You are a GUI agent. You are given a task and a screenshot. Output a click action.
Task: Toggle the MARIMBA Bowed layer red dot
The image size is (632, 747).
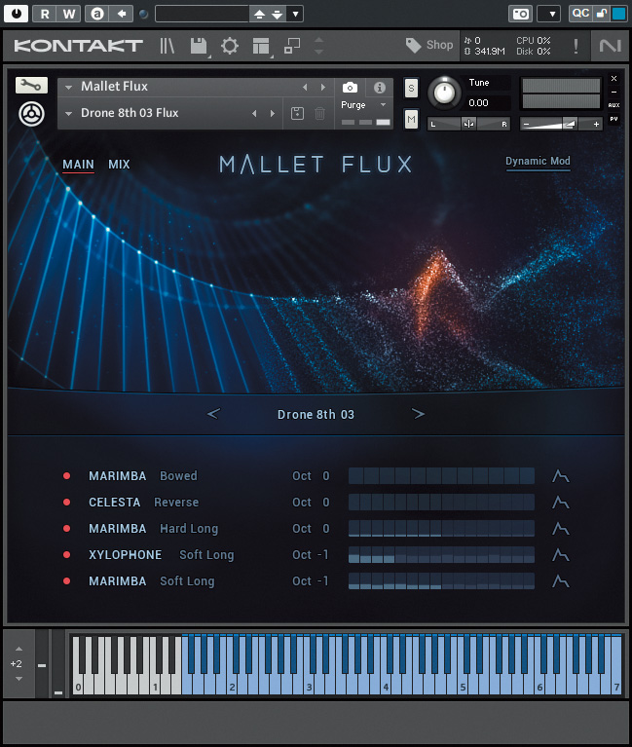point(66,476)
